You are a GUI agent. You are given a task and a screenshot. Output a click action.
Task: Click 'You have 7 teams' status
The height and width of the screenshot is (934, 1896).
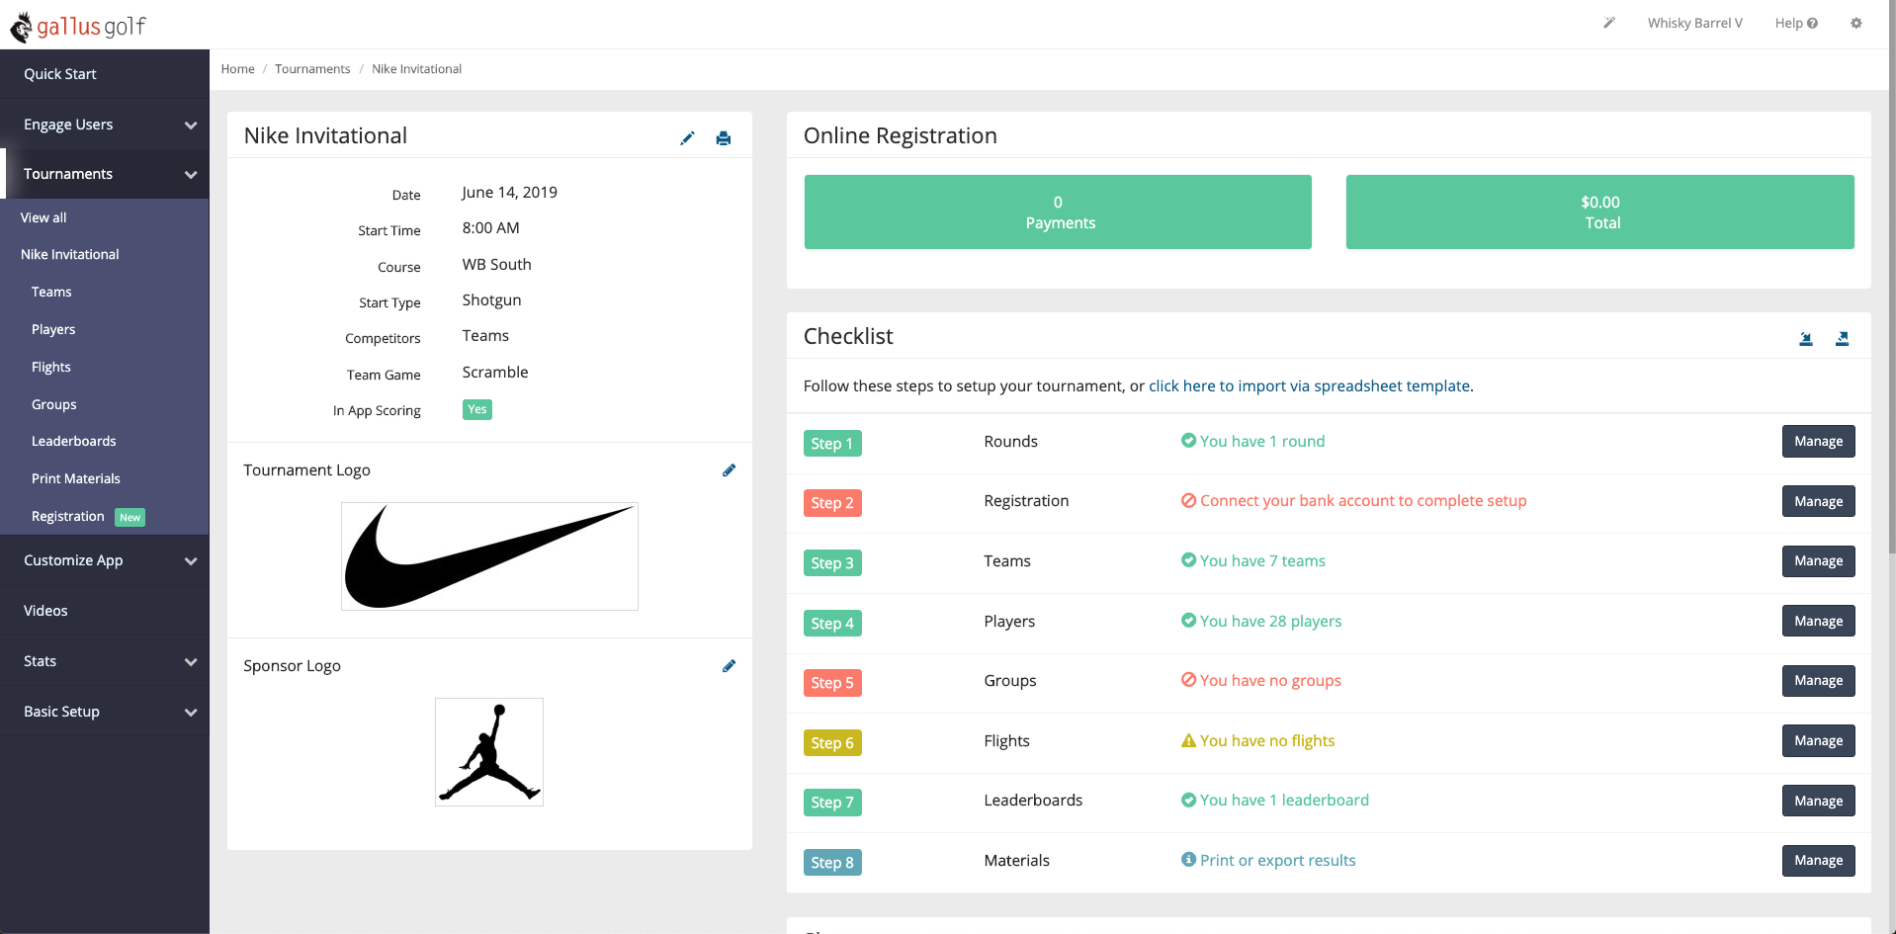pyautogui.click(x=1252, y=561)
